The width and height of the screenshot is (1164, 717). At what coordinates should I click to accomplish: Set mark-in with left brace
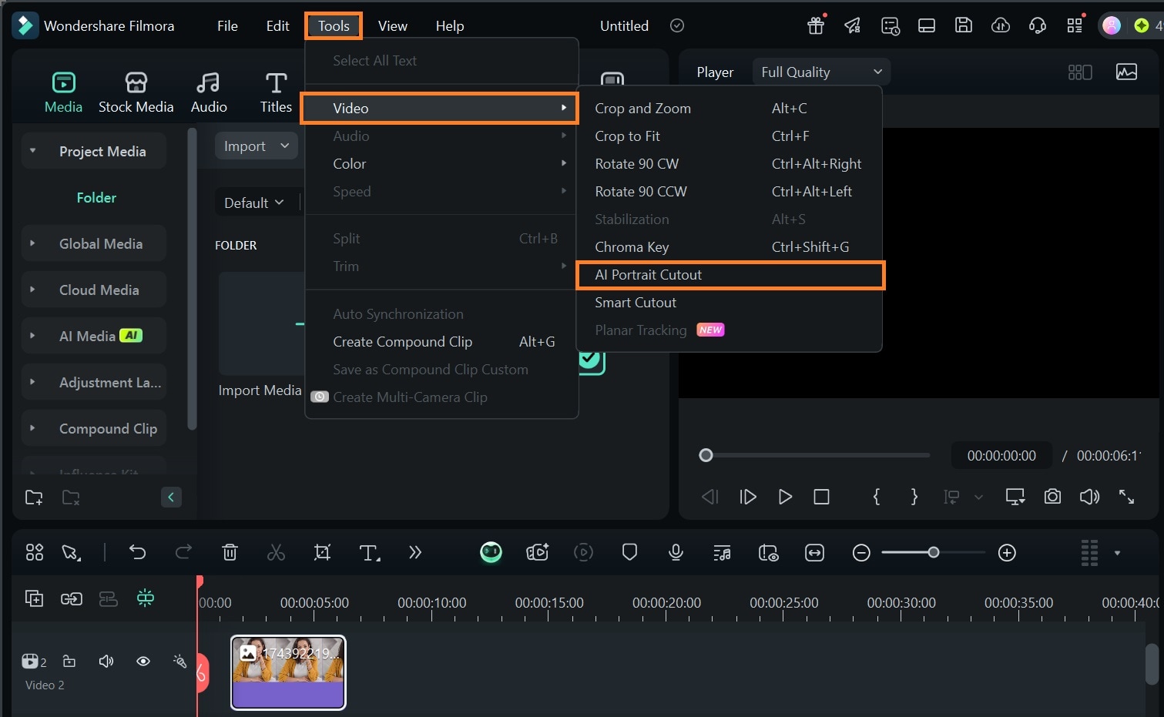click(x=877, y=497)
